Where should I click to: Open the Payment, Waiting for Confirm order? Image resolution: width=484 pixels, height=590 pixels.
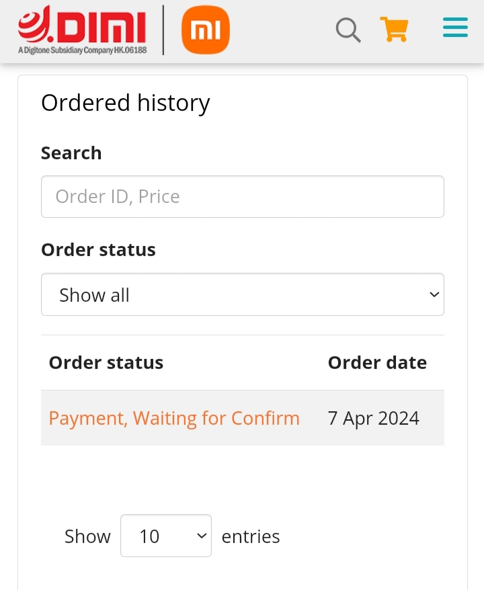click(x=174, y=418)
